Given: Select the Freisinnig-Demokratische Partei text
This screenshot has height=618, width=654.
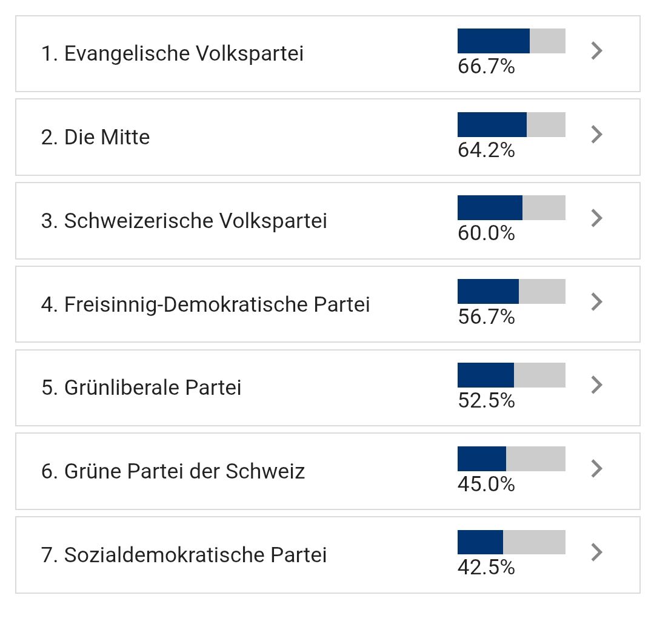Looking at the screenshot, I should [x=205, y=304].
